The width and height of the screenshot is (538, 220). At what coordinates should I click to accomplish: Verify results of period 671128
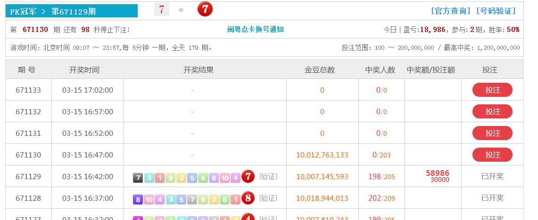click(268, 198)
